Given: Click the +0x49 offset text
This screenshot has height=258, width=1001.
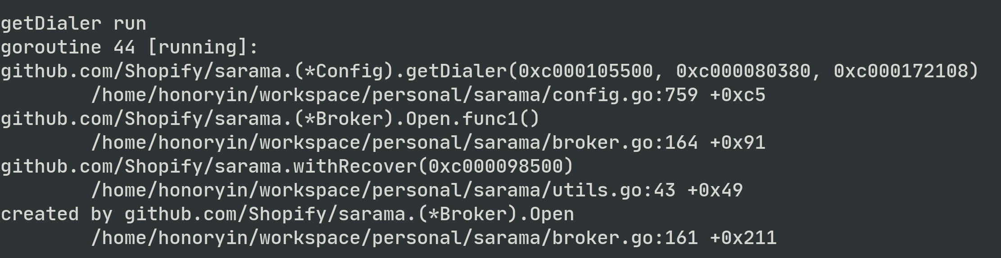Looking at the screenshot, I should click(x=715, y=191).
